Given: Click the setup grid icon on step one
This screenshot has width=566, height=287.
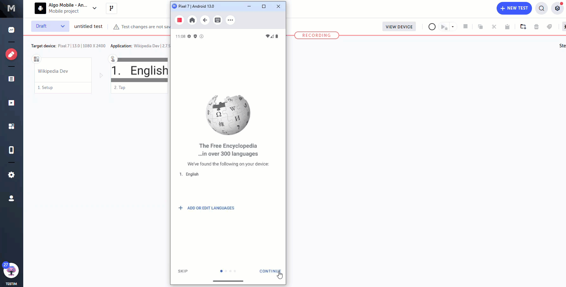Looking at the screenshot, I should tap(37, 59).
